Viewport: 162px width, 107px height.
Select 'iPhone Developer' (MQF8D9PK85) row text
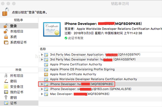(x=82, y=84)
